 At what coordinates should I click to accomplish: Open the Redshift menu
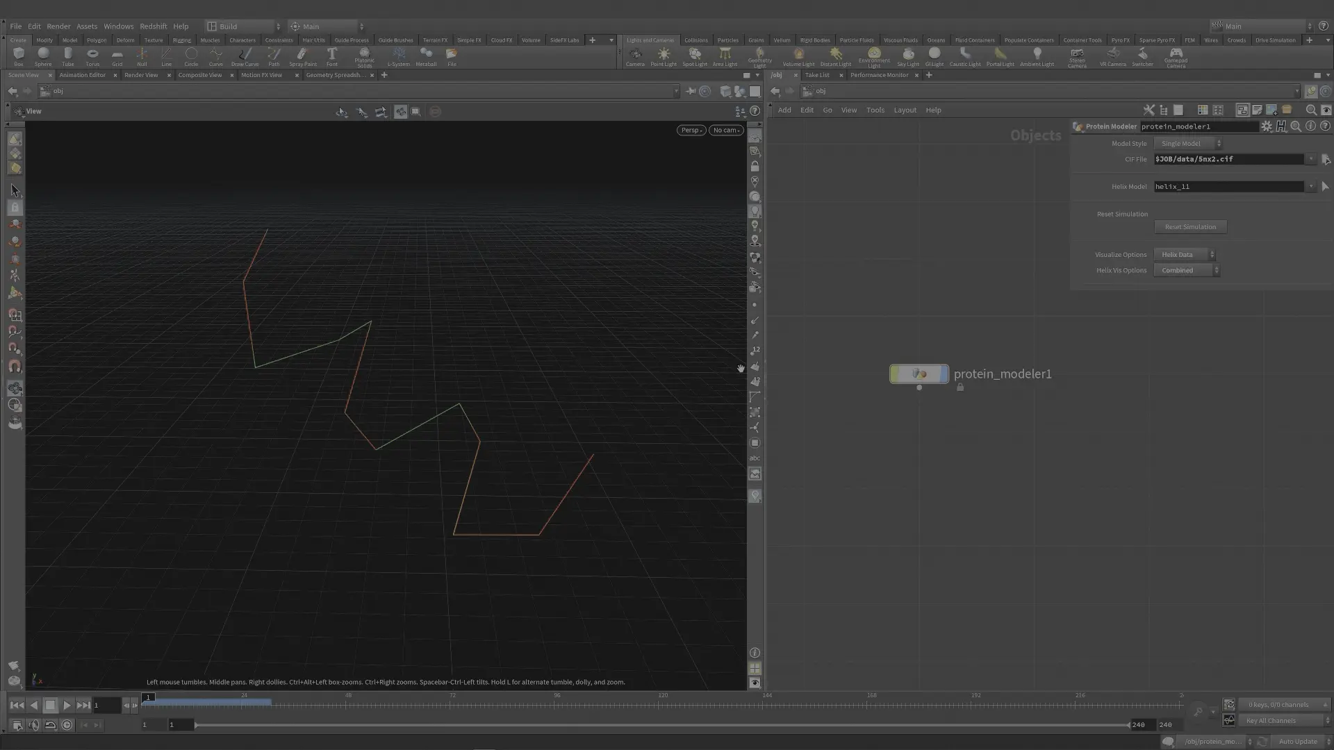(153, 26)
